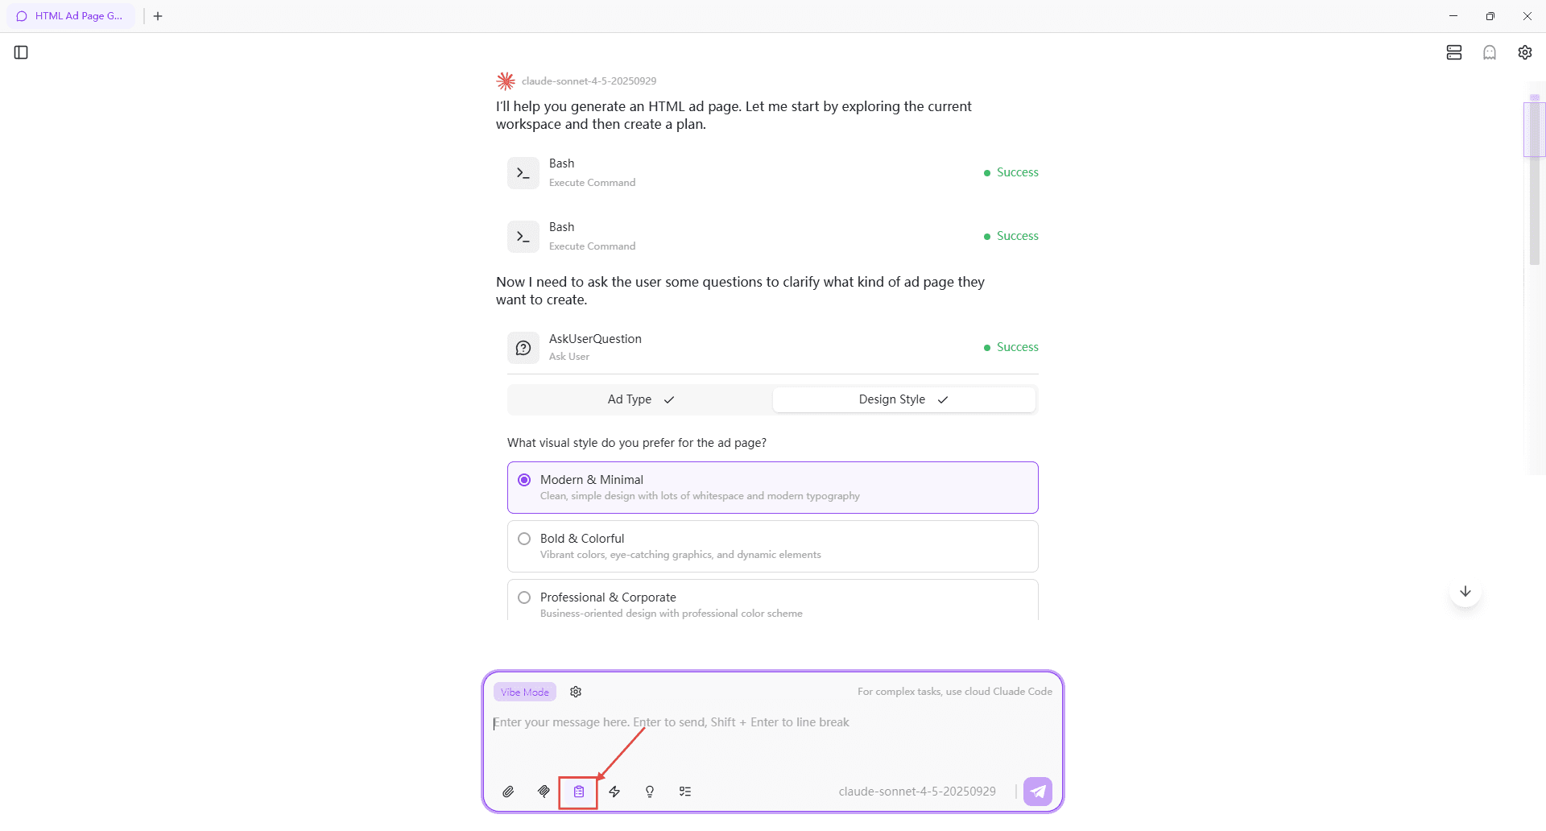Viewport: 1546px width, 831px height.
Task: Switch to the Ad Type tab
Action: [x=639, y=399]
